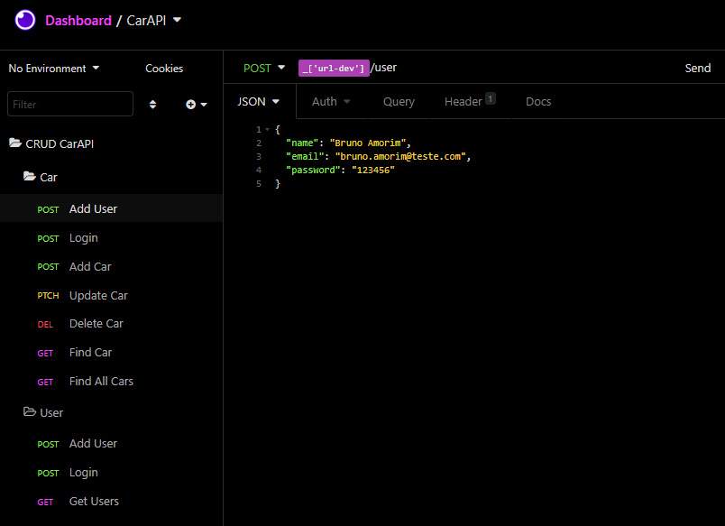Switch to the Auth tab
Image resolution: width=725 pixels, height=526 pixels.
coord(331,101)
